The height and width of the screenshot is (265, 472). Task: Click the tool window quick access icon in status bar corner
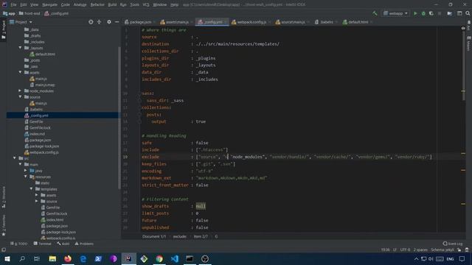click(4, 250)
